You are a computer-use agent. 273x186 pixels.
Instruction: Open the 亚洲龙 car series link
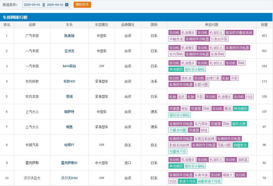pyautogui.click(x=69, y=51)
